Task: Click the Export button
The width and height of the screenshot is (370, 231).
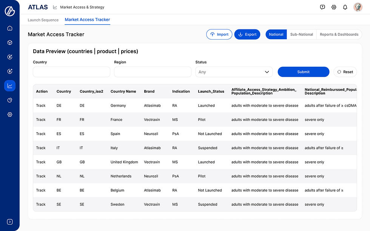Action: coord(247,34)
